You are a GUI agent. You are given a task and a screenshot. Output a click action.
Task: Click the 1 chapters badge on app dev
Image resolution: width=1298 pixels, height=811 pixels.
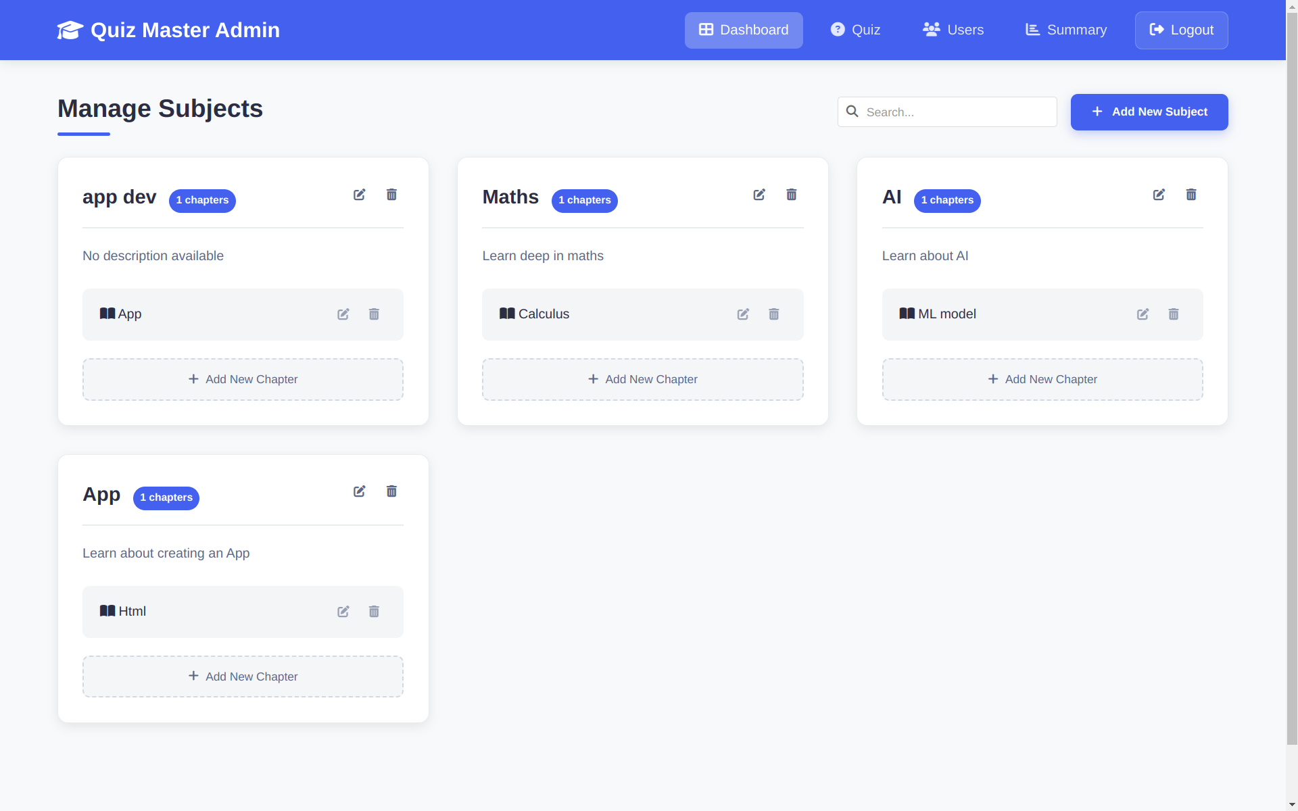coord(202,201)
